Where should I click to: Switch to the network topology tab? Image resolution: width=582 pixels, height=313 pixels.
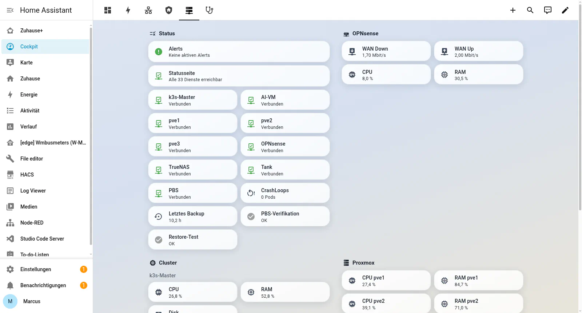[148, 10]
